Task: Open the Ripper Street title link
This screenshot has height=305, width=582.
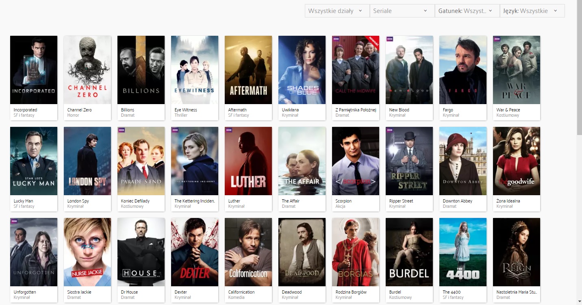Action: pyautogui.click(x=401, y=201)
